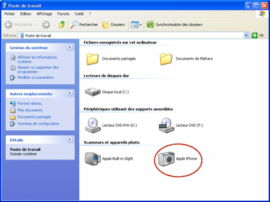Image resolution: width=270 pixels, height=202 pixels.
Task: Open Lecteur DVD-RW (D:) drive
Action: tap(93, 125)
